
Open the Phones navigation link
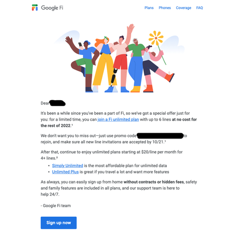[165, 8]
